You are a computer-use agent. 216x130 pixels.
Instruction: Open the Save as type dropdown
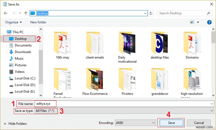[x=124, y=111]
